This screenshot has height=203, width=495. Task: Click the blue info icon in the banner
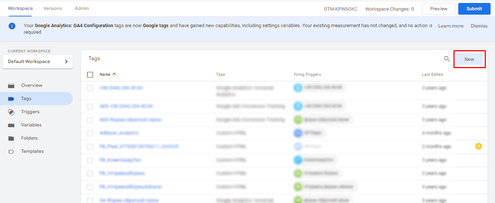point(12,26)
